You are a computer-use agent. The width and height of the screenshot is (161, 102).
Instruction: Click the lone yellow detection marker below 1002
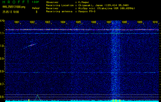(x=29, y=100)
